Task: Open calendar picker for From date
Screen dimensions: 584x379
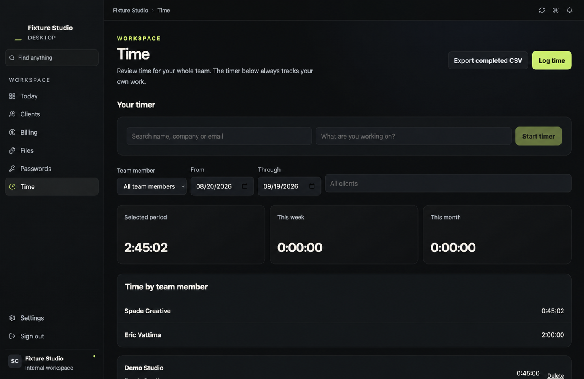Action: click(x=245, y=186)
